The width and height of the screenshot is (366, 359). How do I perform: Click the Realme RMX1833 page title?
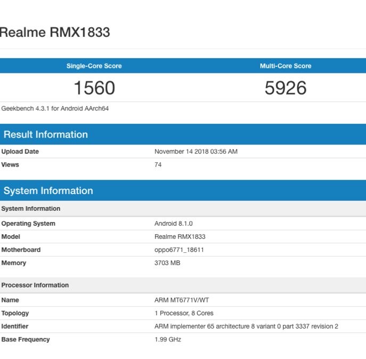click(55, 33)
